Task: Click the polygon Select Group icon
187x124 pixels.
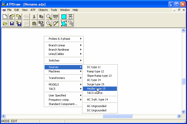Action: pos(64,24)
